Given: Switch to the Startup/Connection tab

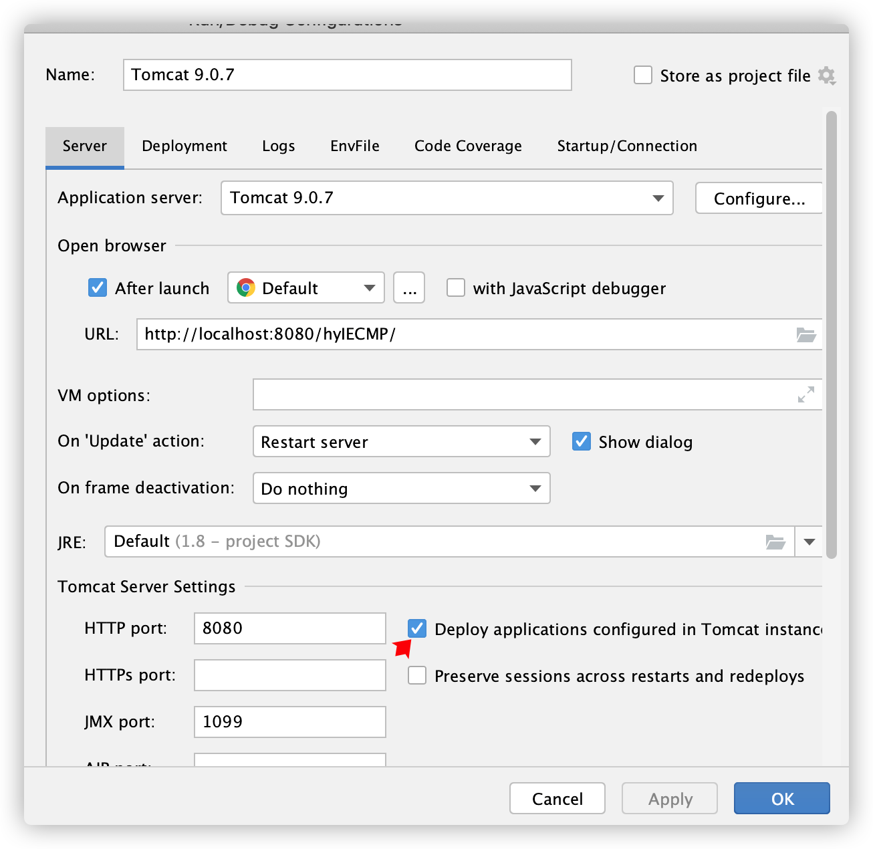Looking at the screenshot, I should point(627,146).
